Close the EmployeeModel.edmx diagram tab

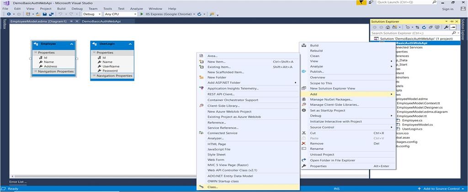(77, 21)
